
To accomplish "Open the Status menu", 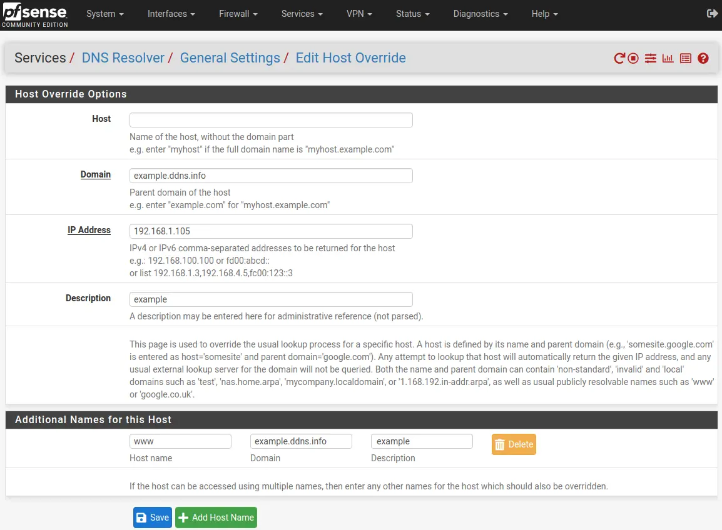I will point(412,14).
